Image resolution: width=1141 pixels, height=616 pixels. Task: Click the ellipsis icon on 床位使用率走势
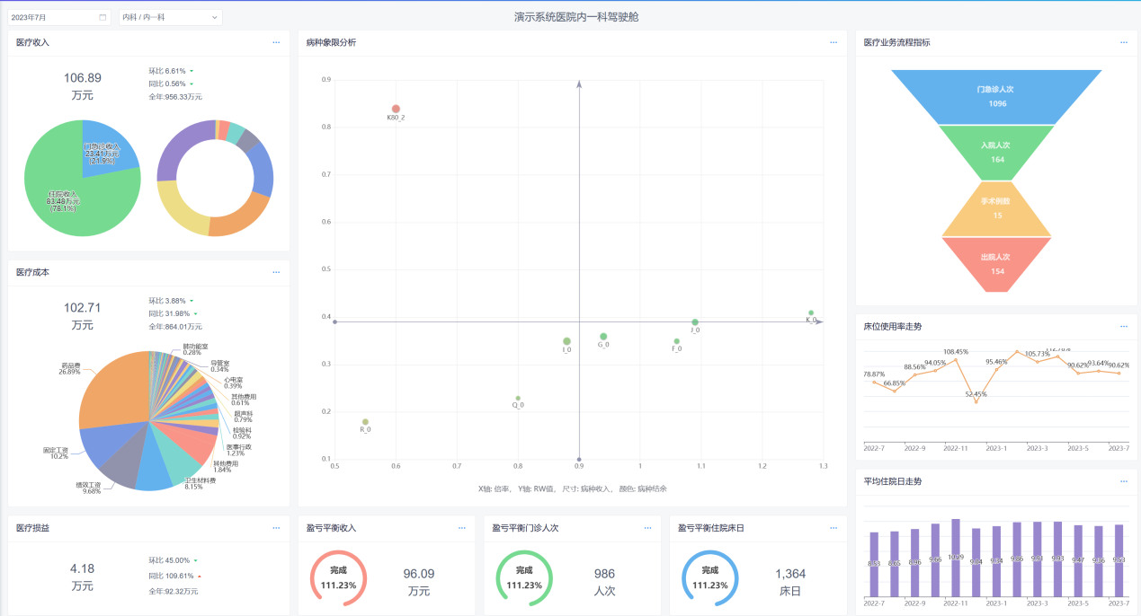click(x=1123, y=327)
